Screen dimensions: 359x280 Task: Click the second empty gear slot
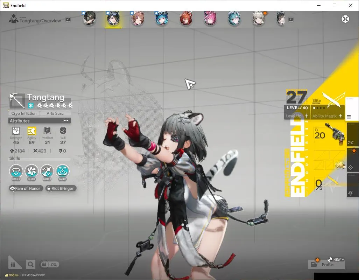[337, 155]
